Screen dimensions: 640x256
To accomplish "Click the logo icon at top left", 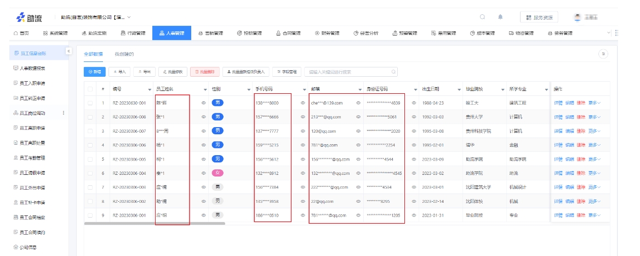I will [20, 18].
